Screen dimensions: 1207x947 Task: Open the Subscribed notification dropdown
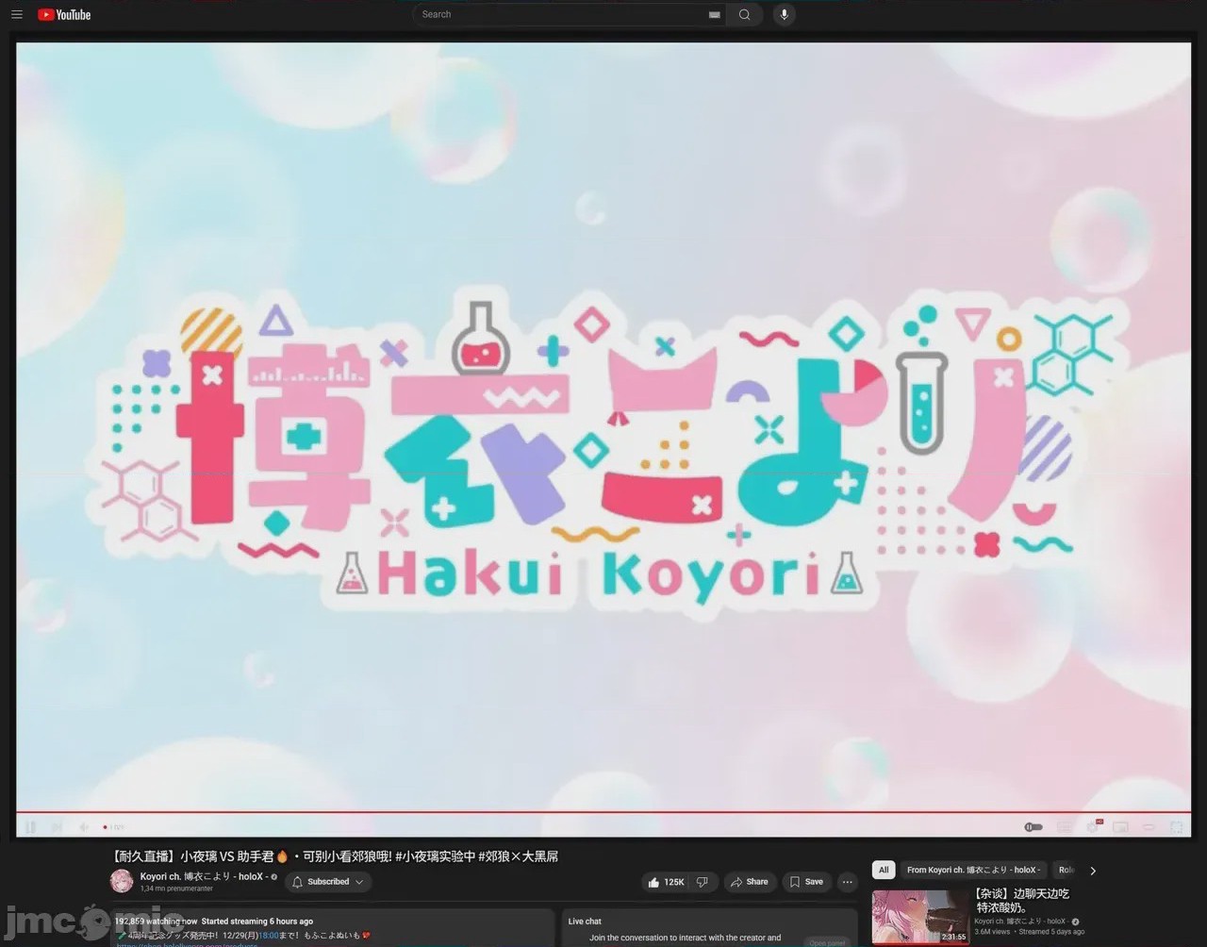pyautogui.click(x=328, y=882)
